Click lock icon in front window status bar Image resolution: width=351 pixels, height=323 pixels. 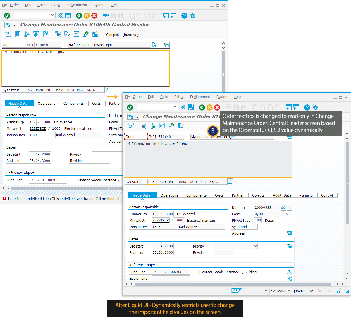339,291
